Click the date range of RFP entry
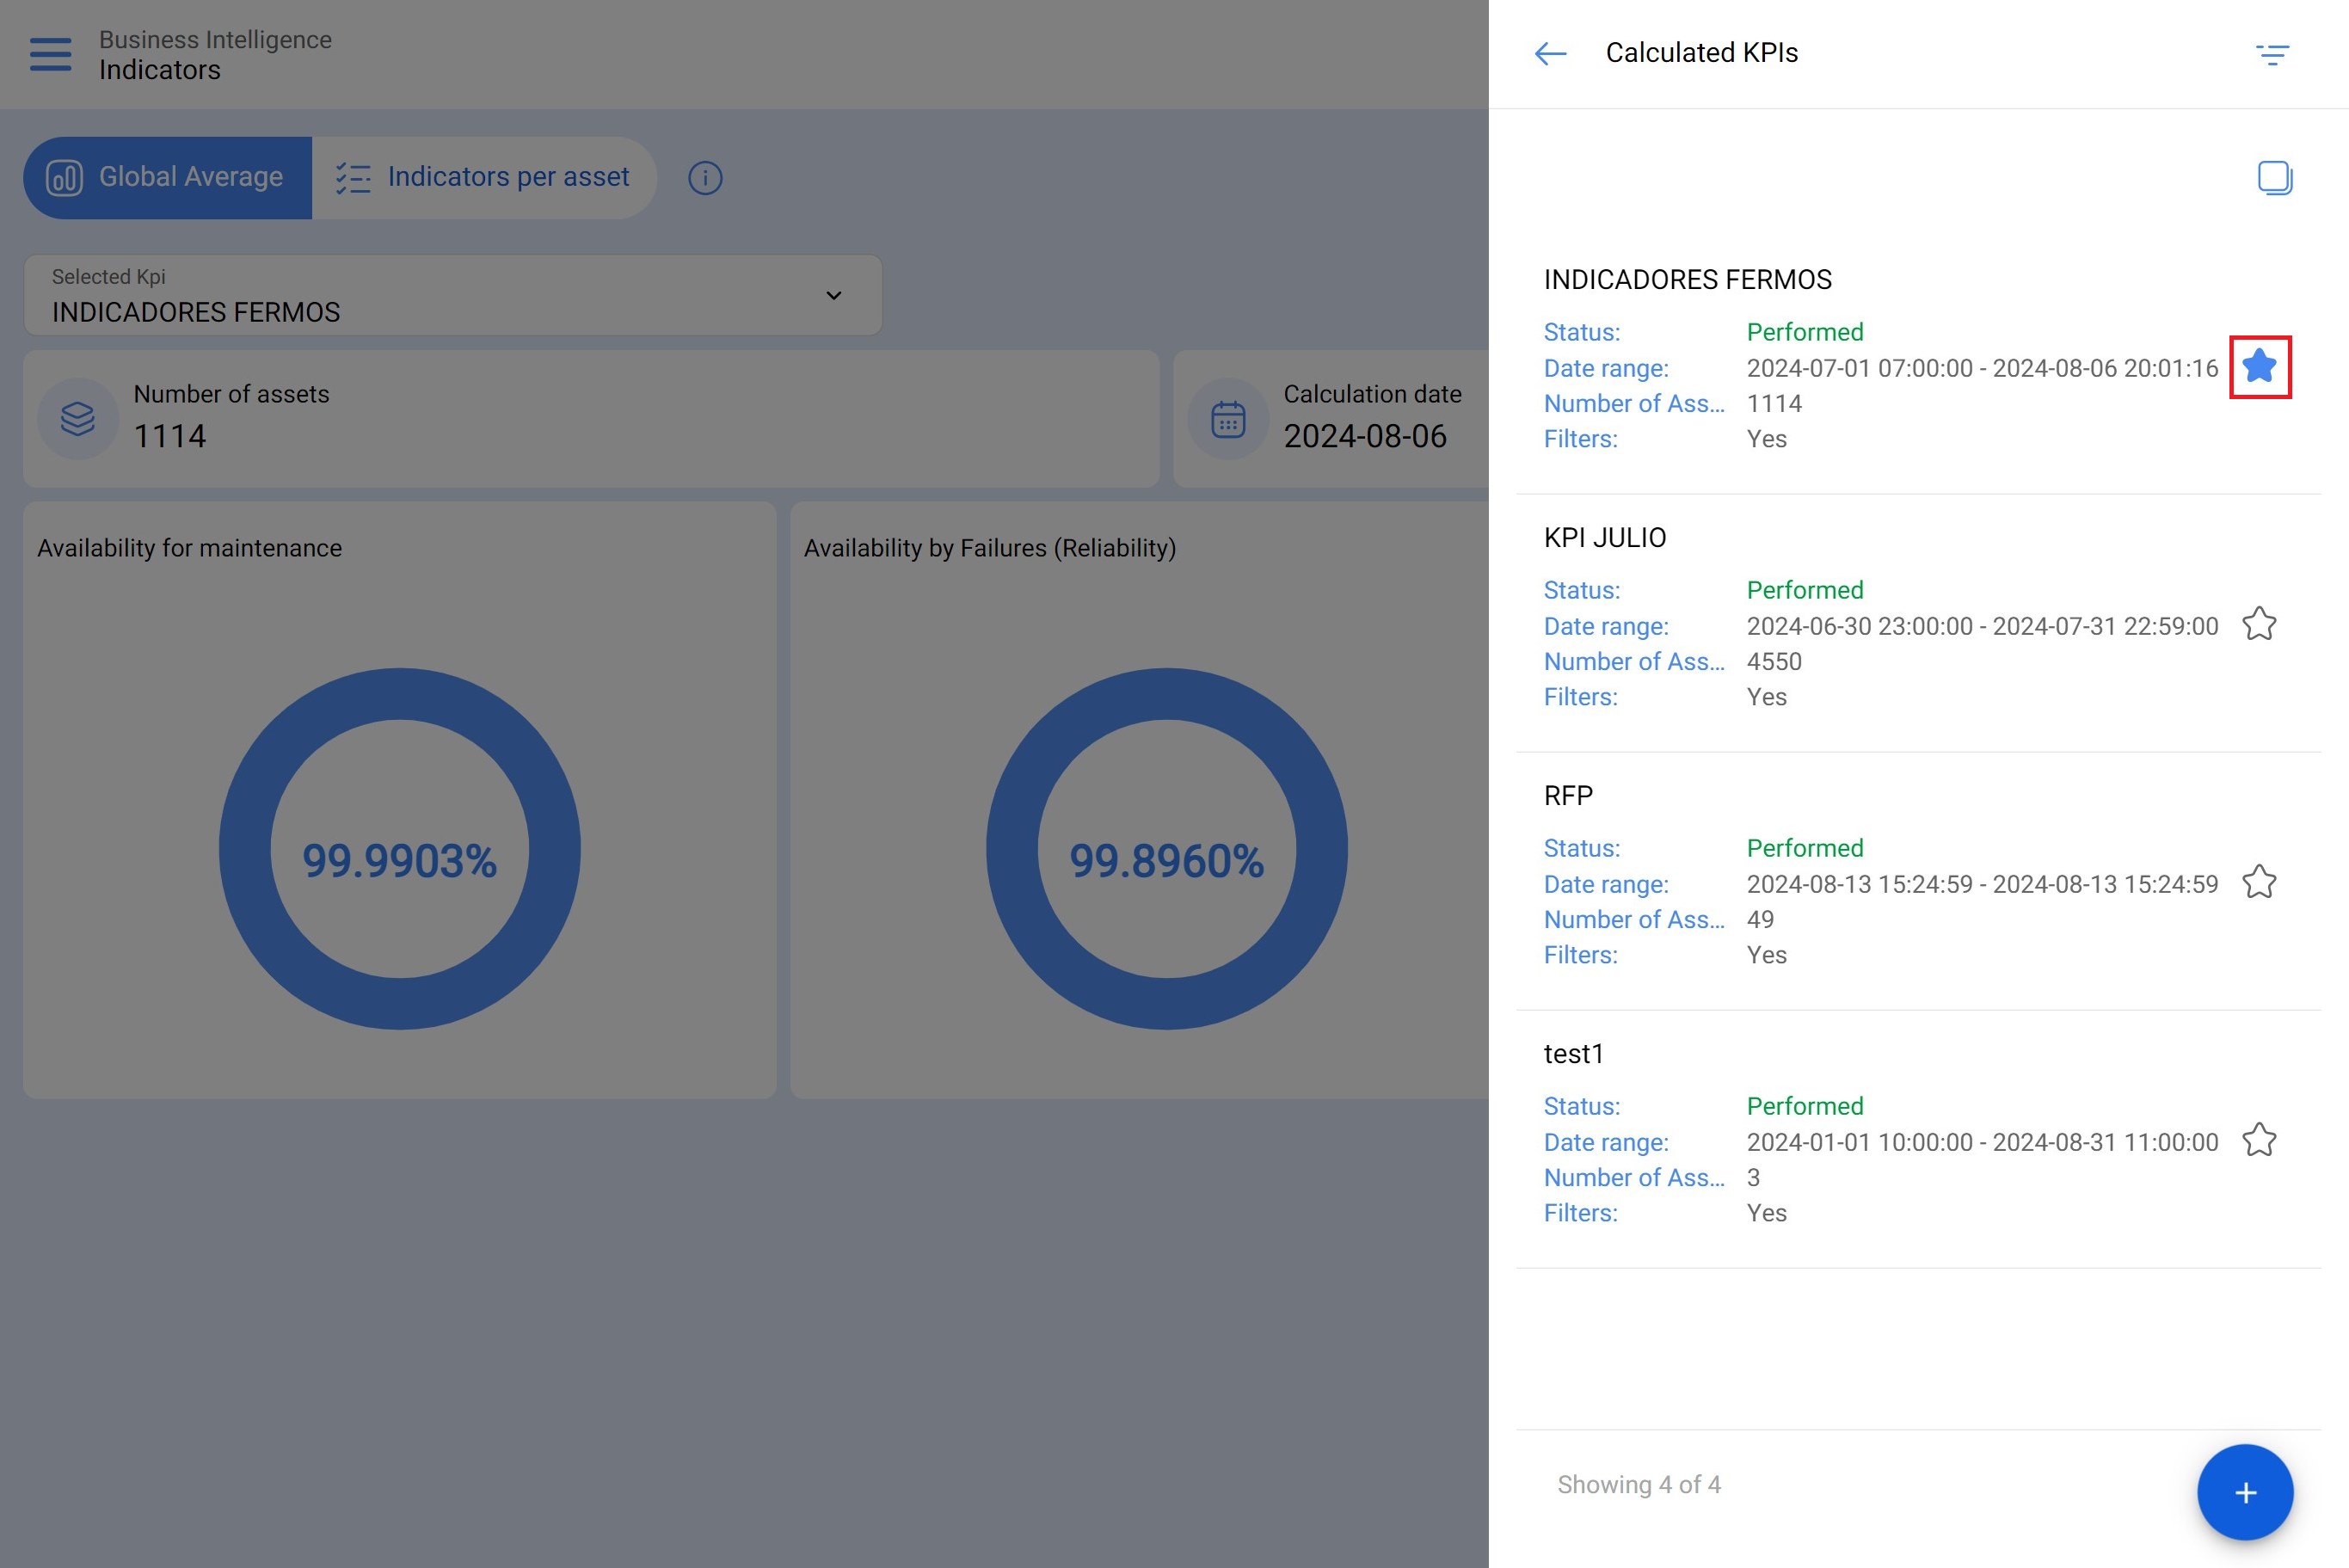Screen dimensions: 2349x1568 (x=1982, y=885)
